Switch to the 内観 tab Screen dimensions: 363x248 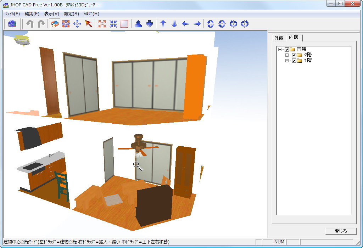point(294,38)
